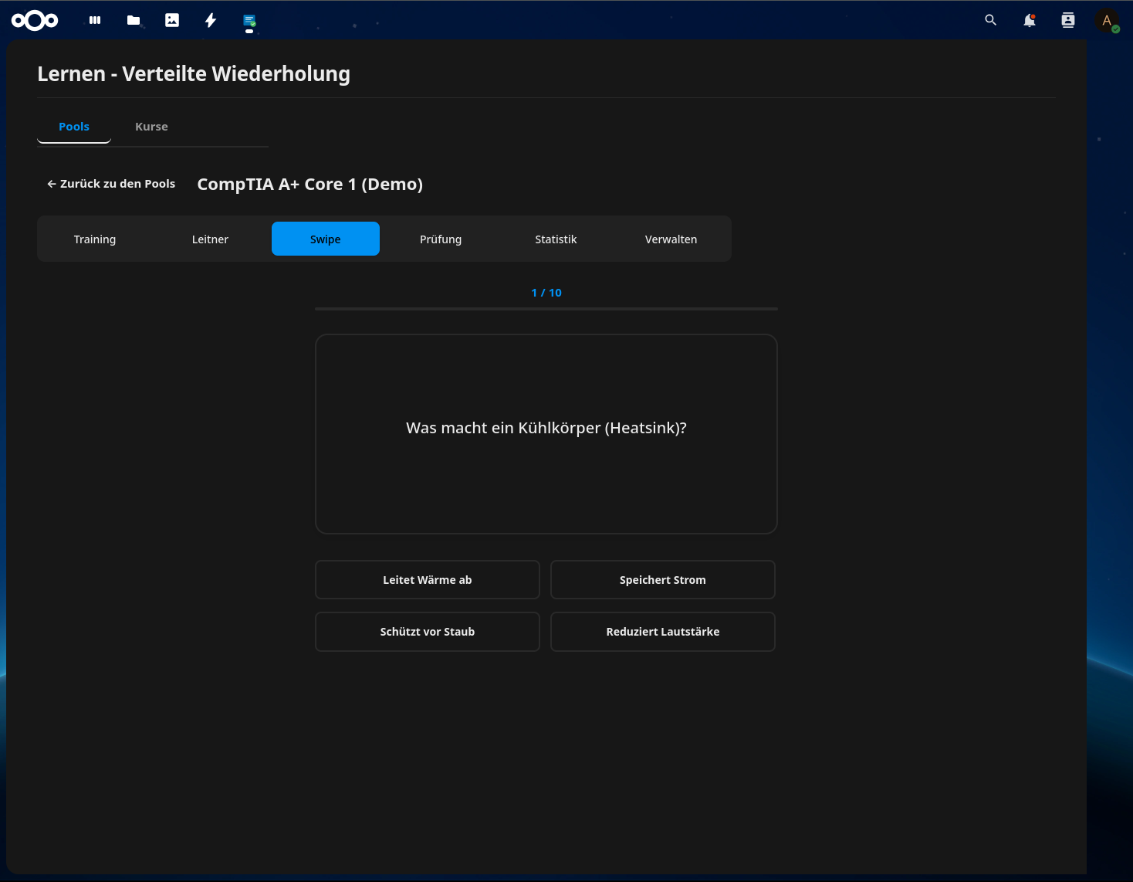Open the Photos app
The image size is (1133, 882).
(x=171, y=20)
